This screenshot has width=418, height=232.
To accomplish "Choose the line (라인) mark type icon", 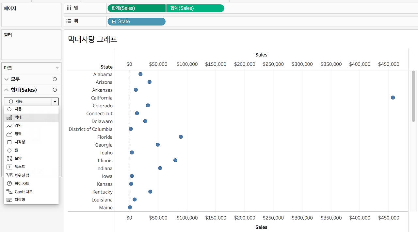I will [9, 126].
